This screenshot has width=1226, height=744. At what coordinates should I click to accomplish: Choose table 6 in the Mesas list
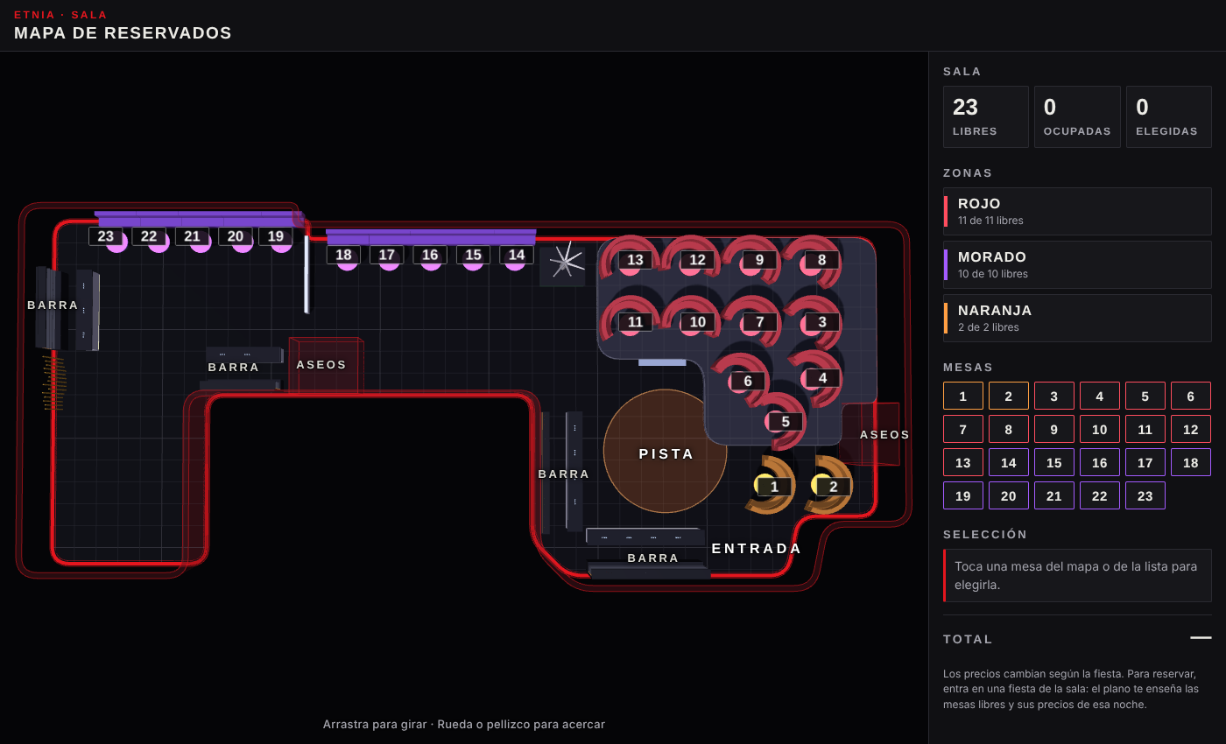1191,396
